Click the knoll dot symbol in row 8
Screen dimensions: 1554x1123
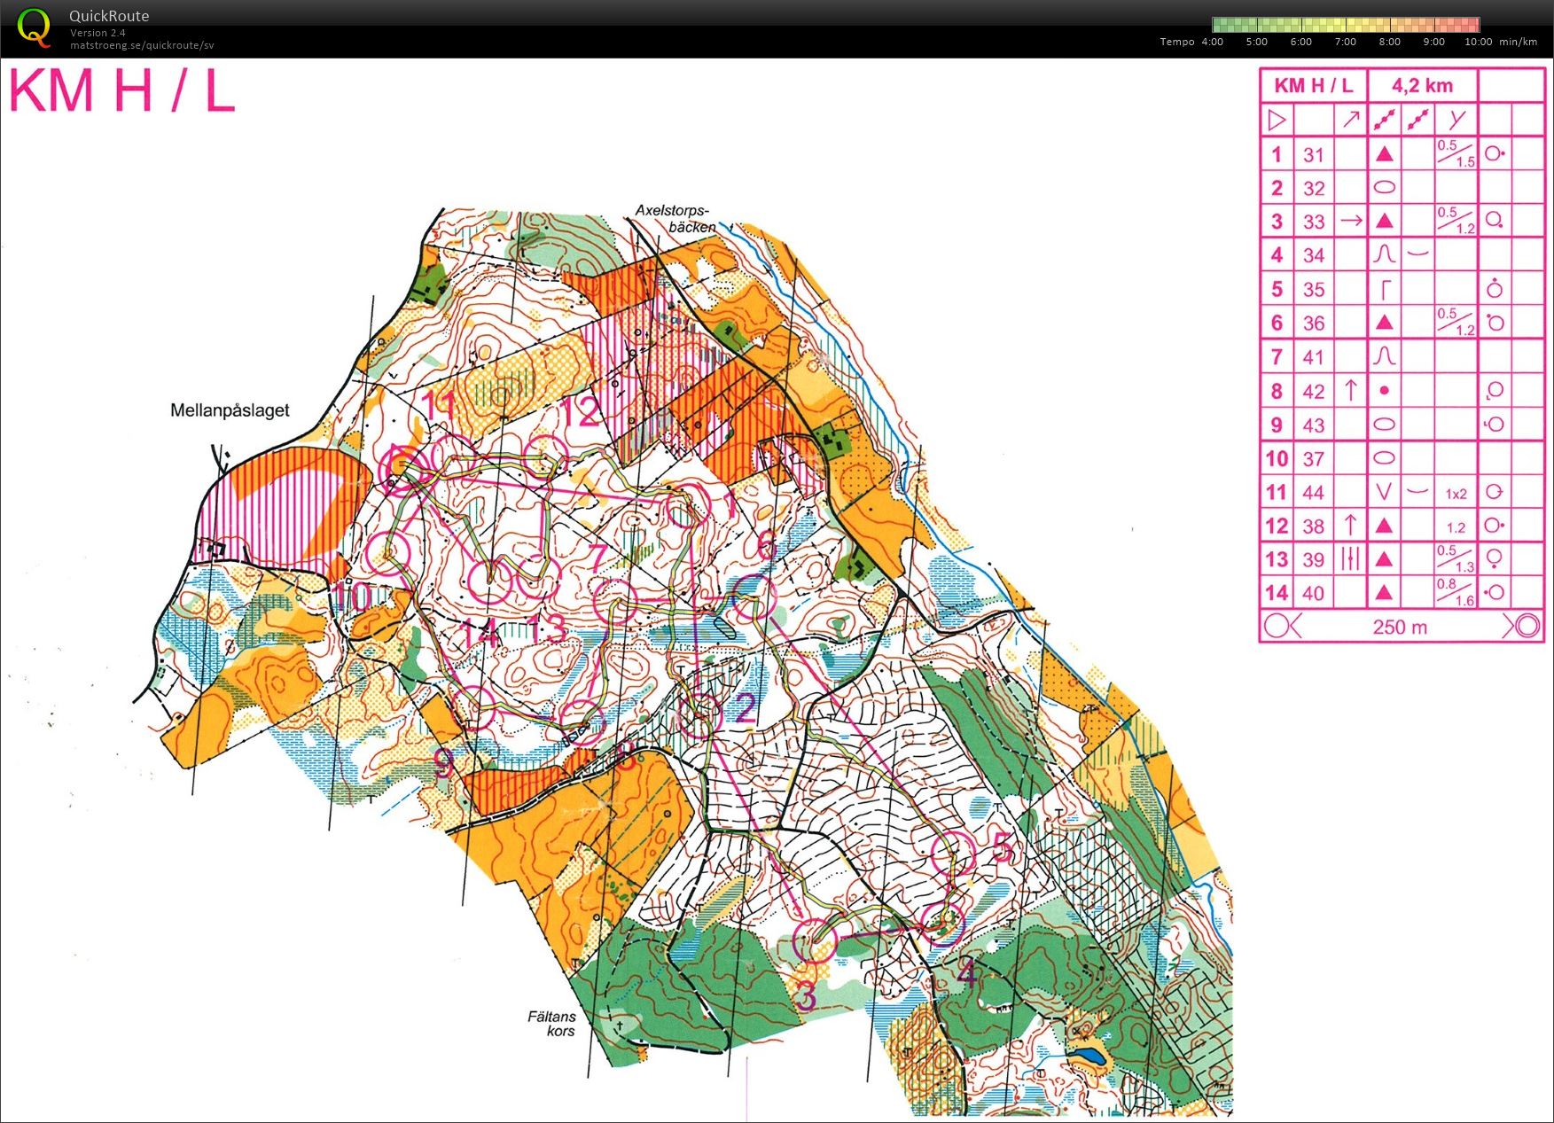point(1385,390)
